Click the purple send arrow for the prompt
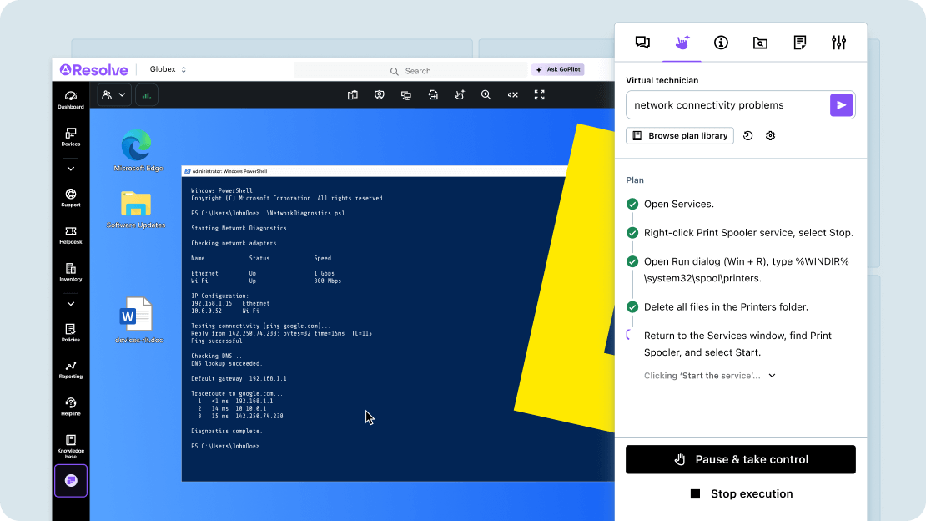Image resolution: width=926 pixels, height=521 pixels. pyautogui.click(x=841, y=104)
